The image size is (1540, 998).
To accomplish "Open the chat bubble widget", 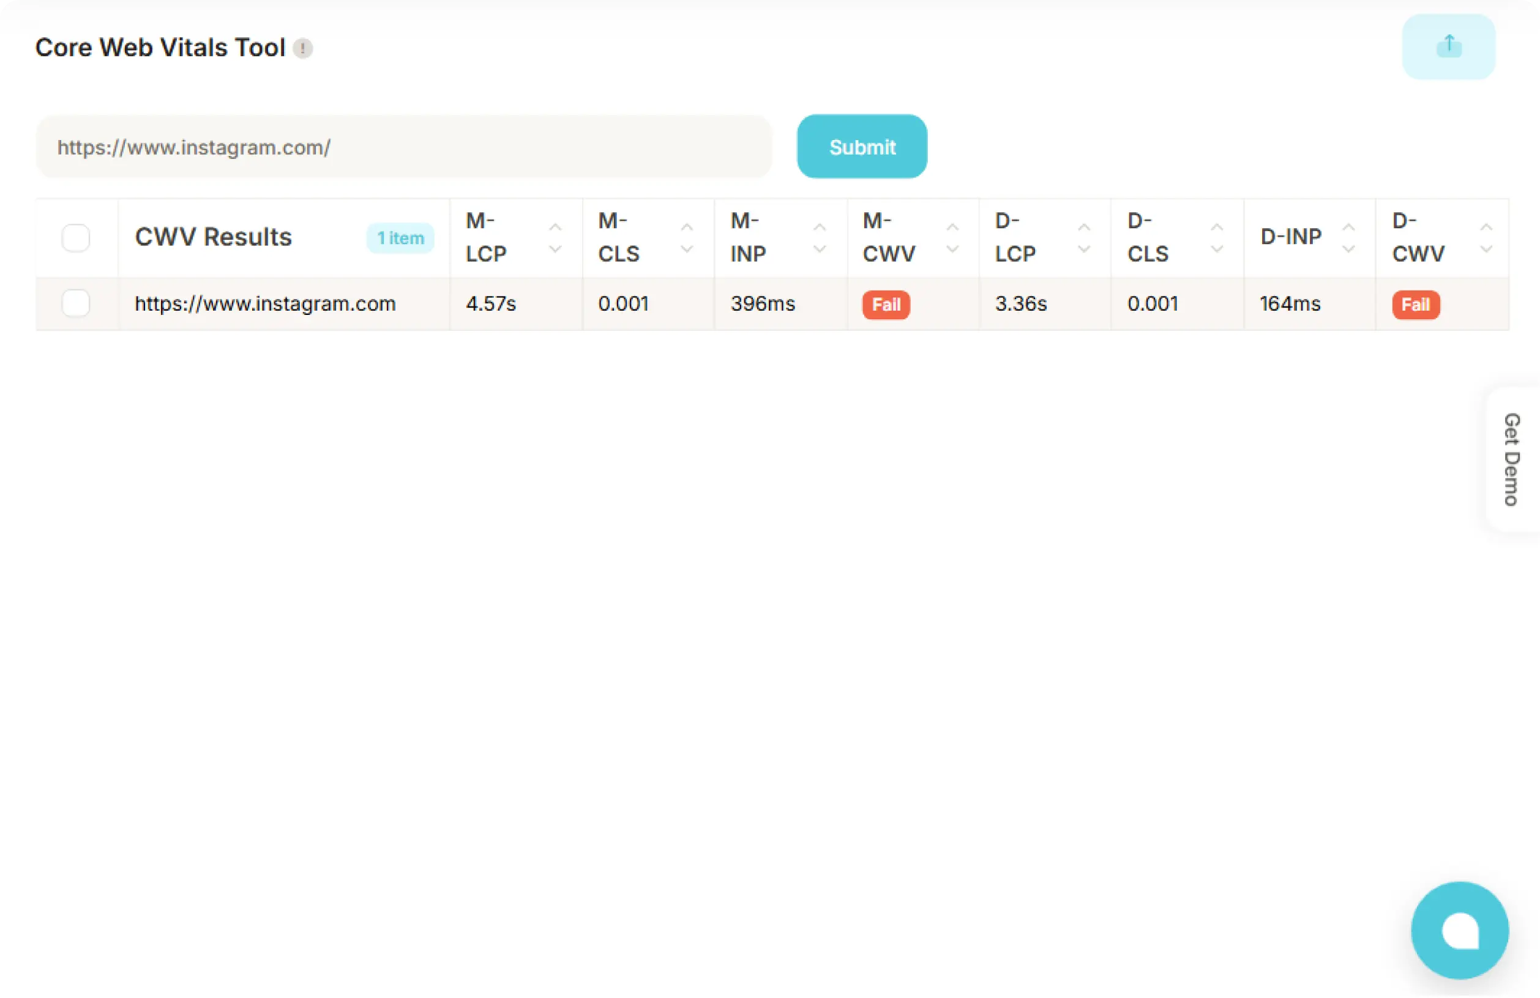I will pyautogui.click(x=1459, y=930).
